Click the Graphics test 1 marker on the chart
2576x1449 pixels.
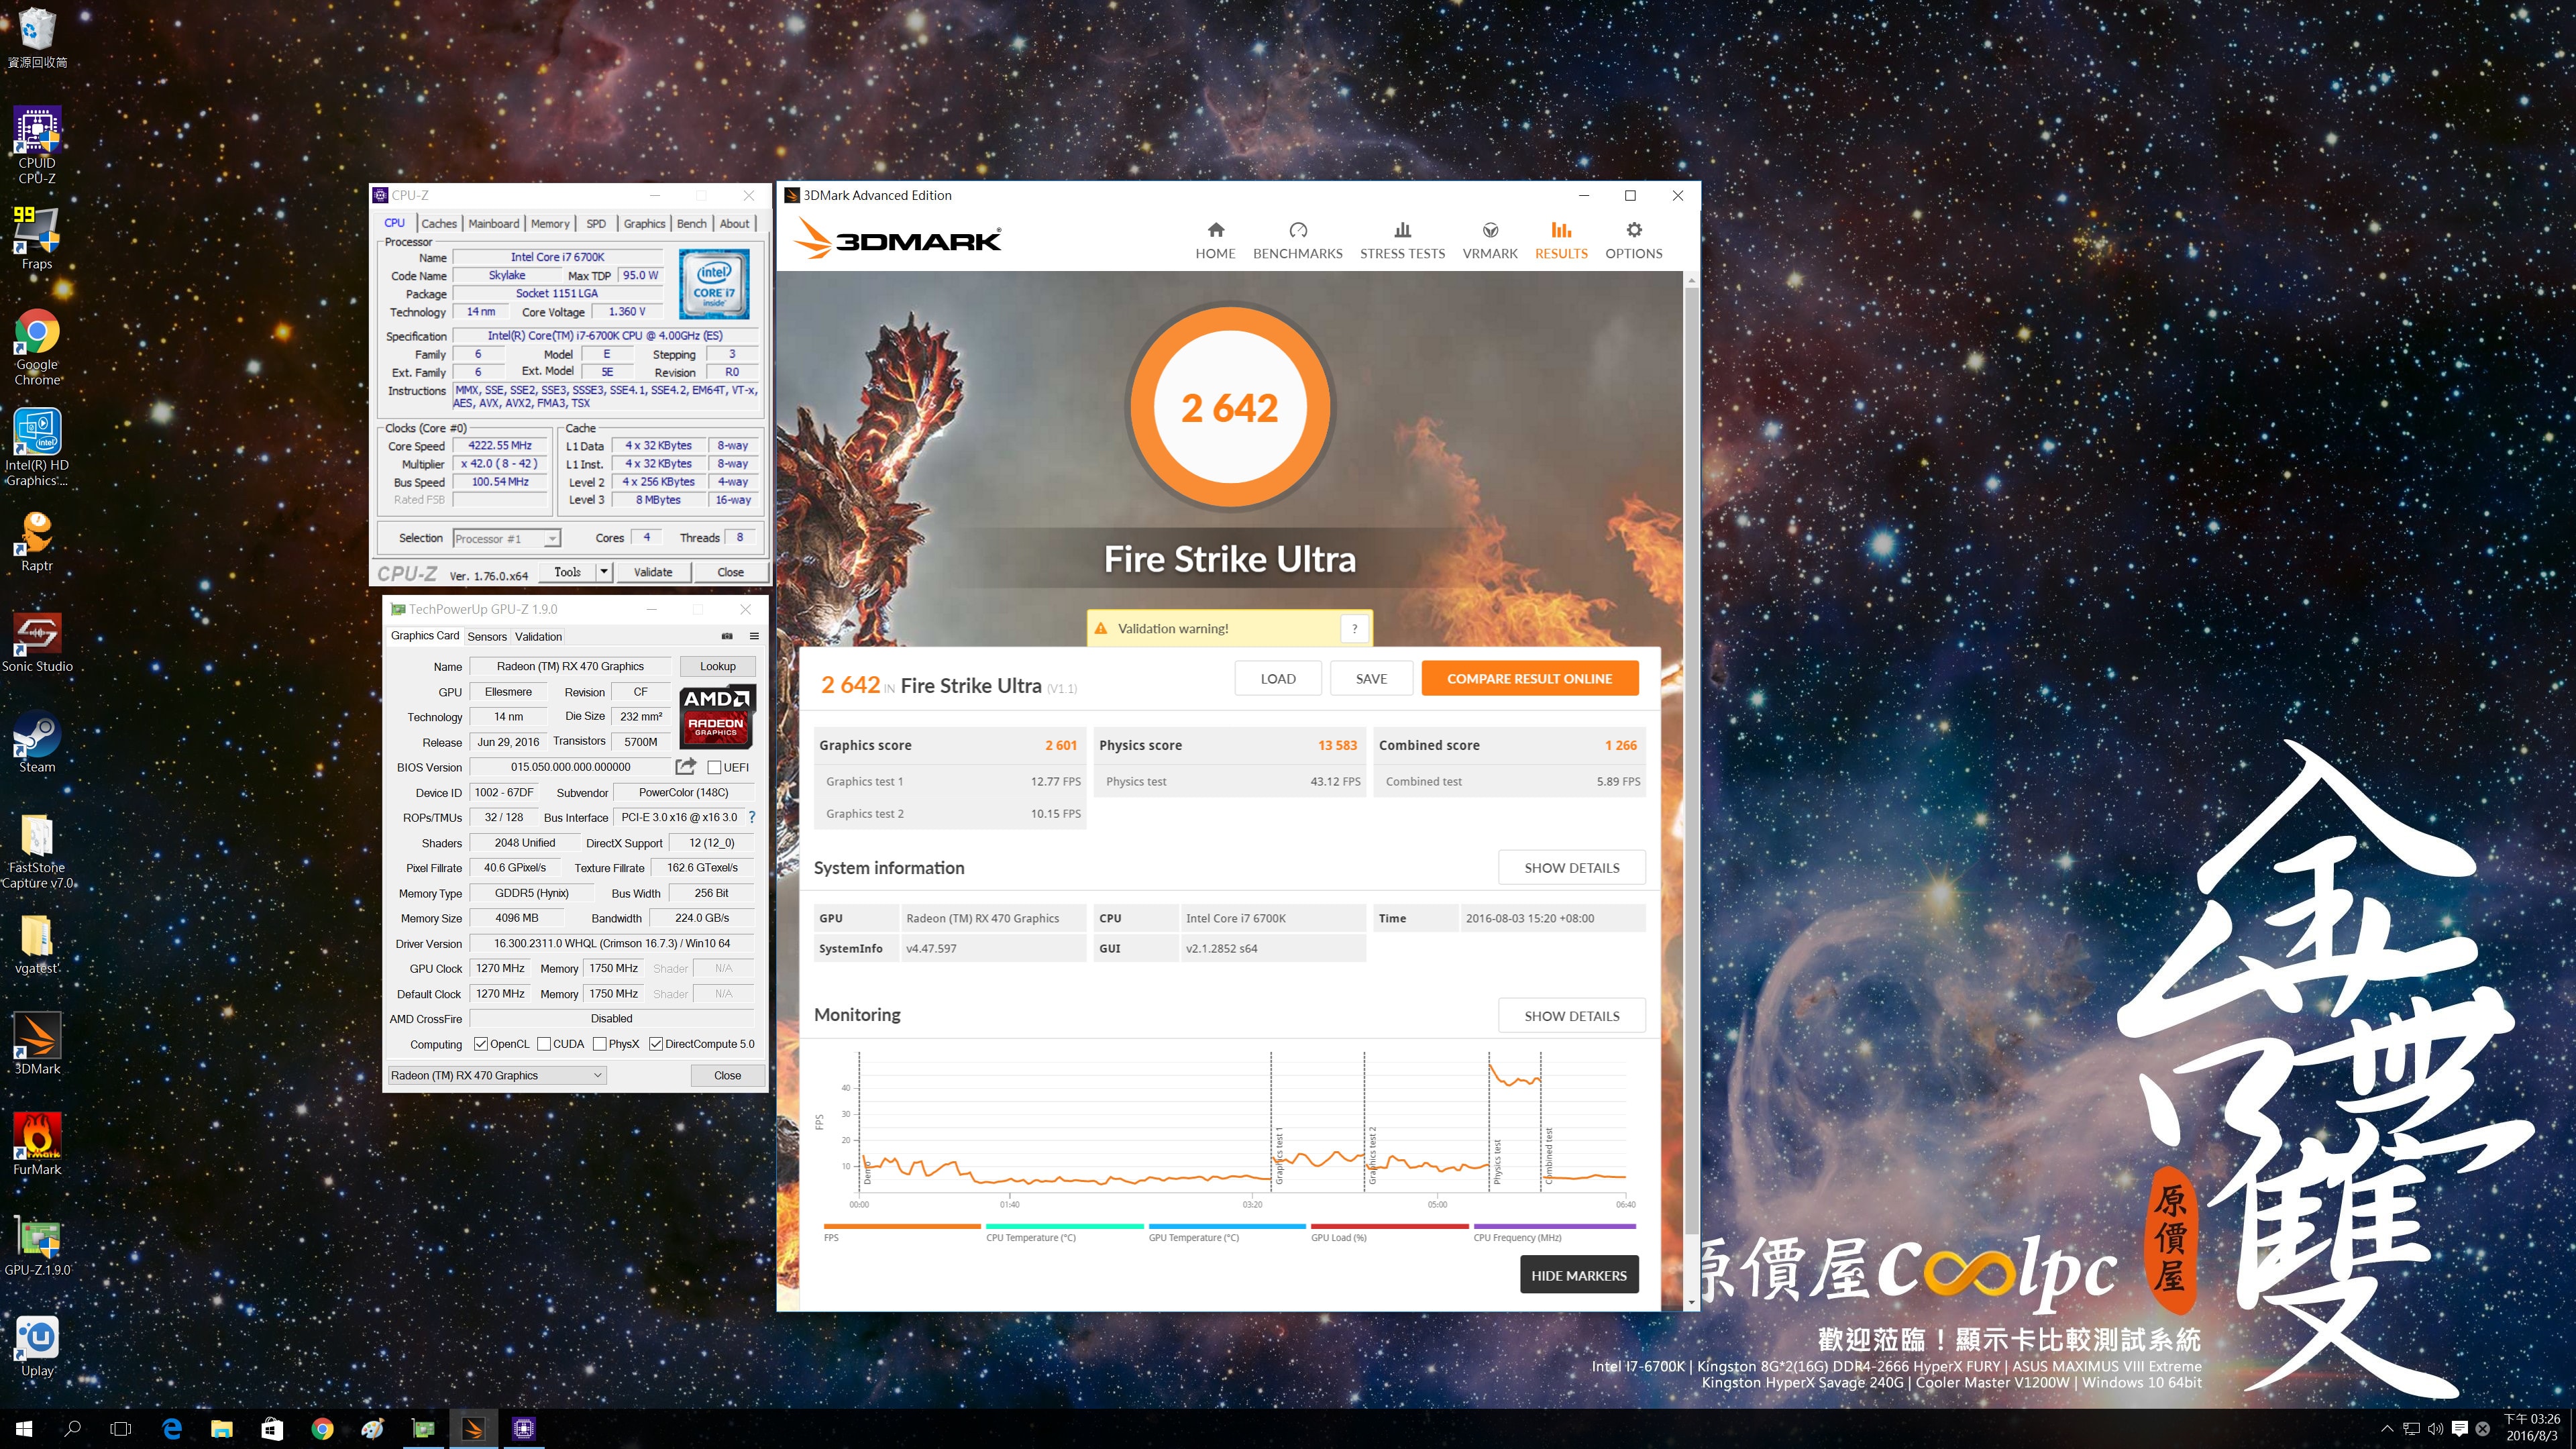[1278, 1156]
